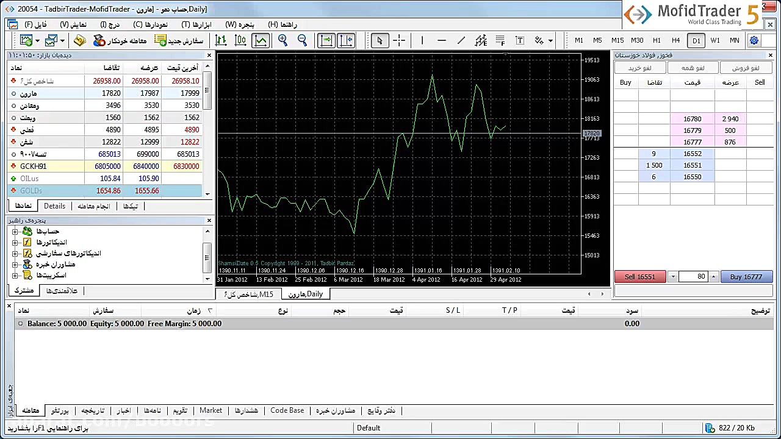Insert a text label tool
Image resolution: width=781 pixels, height=439 pixels.
520,40
